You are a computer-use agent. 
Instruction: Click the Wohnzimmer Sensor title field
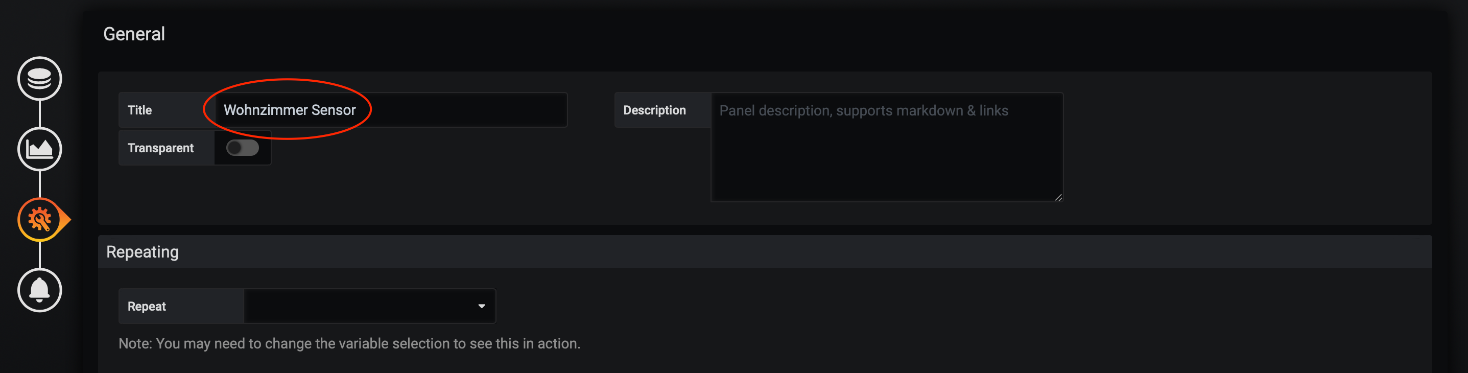pos(391,110)
